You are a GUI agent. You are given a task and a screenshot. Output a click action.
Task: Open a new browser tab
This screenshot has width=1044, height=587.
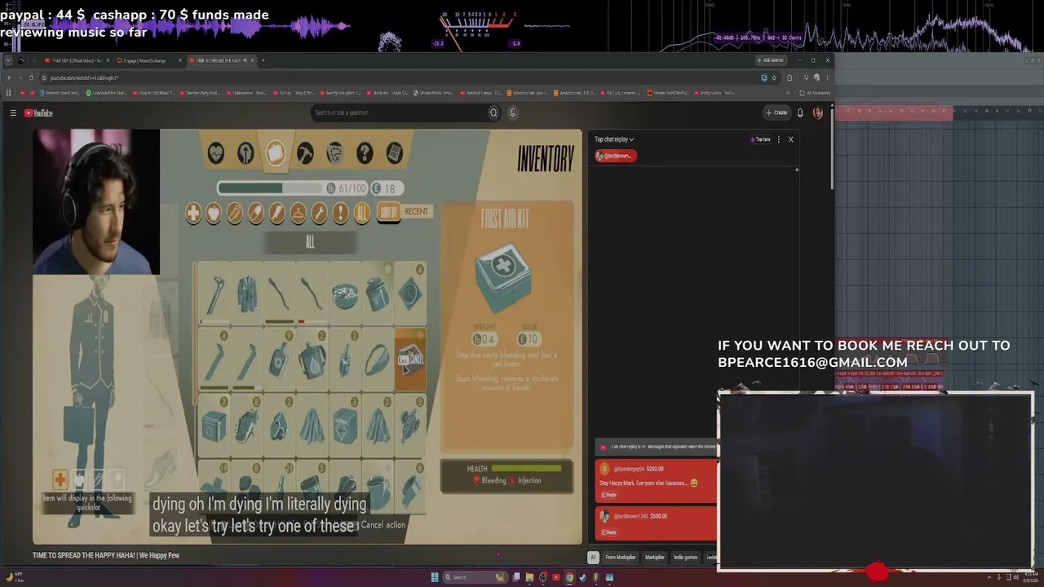(263, 60)
